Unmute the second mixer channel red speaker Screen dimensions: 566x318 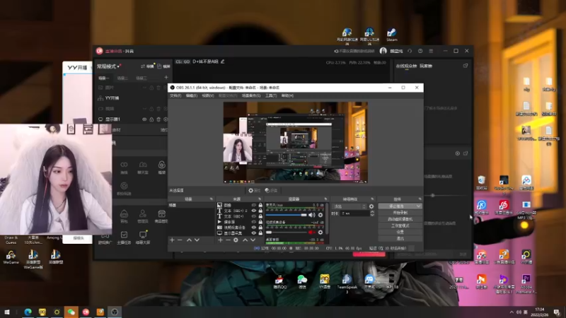(x=311, y=232)
